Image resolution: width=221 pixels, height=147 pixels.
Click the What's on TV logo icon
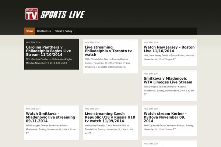(x=32, y=14)
